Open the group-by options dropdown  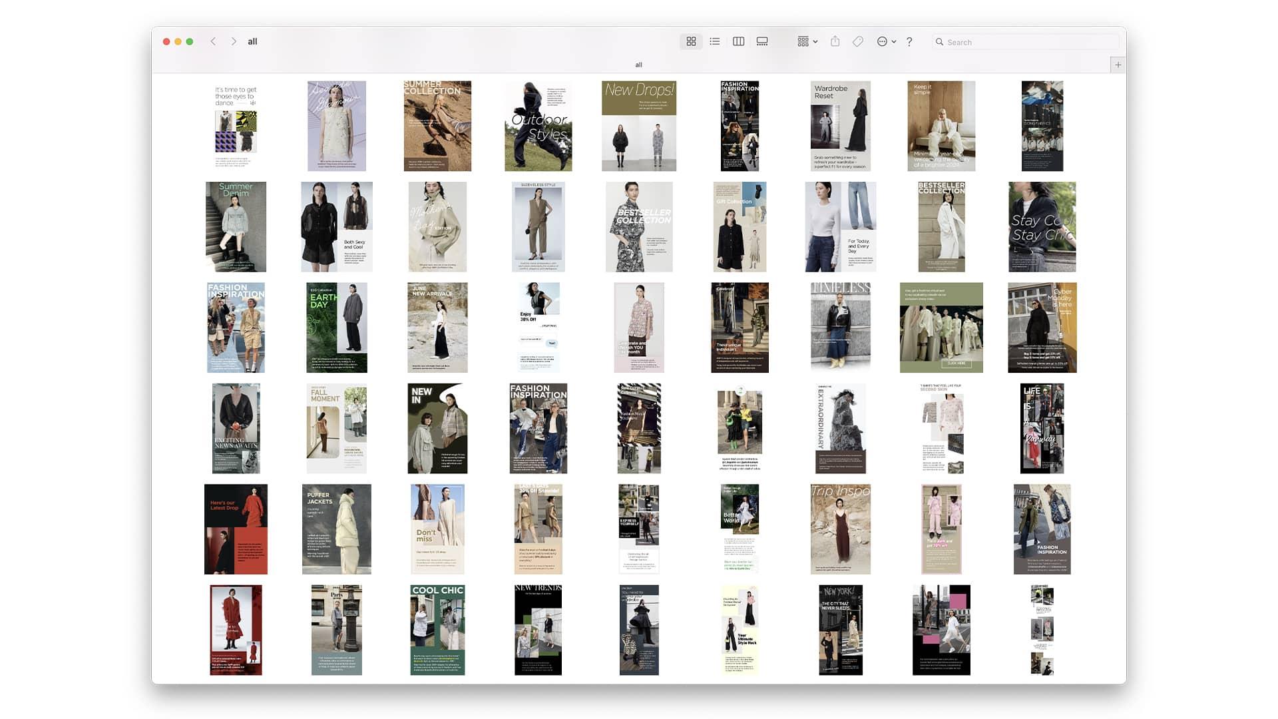click(x=807, y=41)
